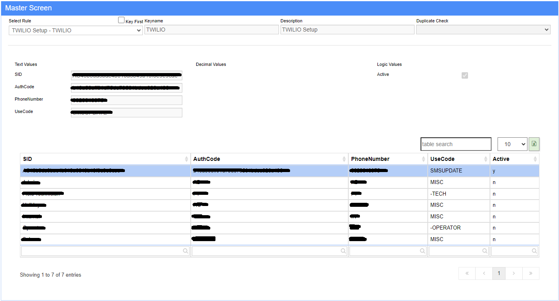
Task: Click the UseCode column header
Action: [x=459, y=159]
